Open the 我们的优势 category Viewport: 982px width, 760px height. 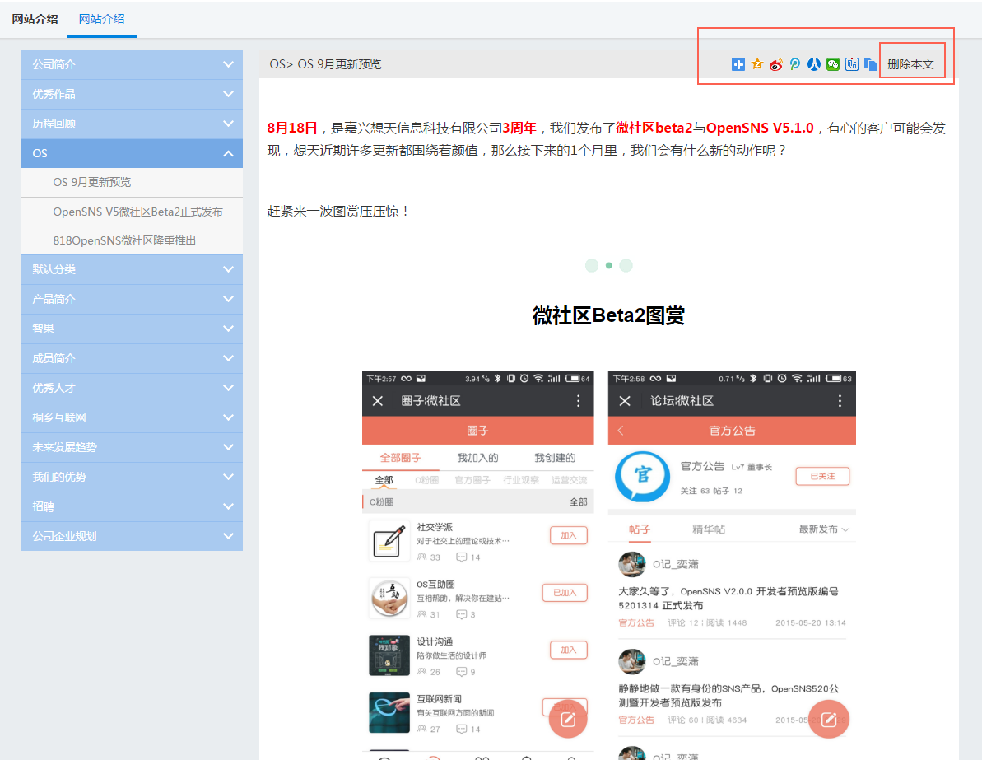[132, 477]
